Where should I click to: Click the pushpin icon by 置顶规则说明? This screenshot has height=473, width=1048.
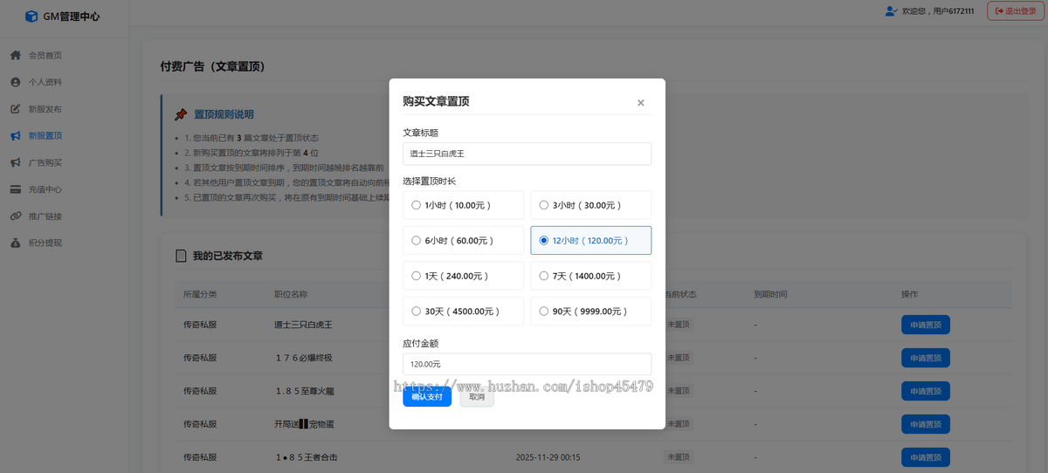181,114
